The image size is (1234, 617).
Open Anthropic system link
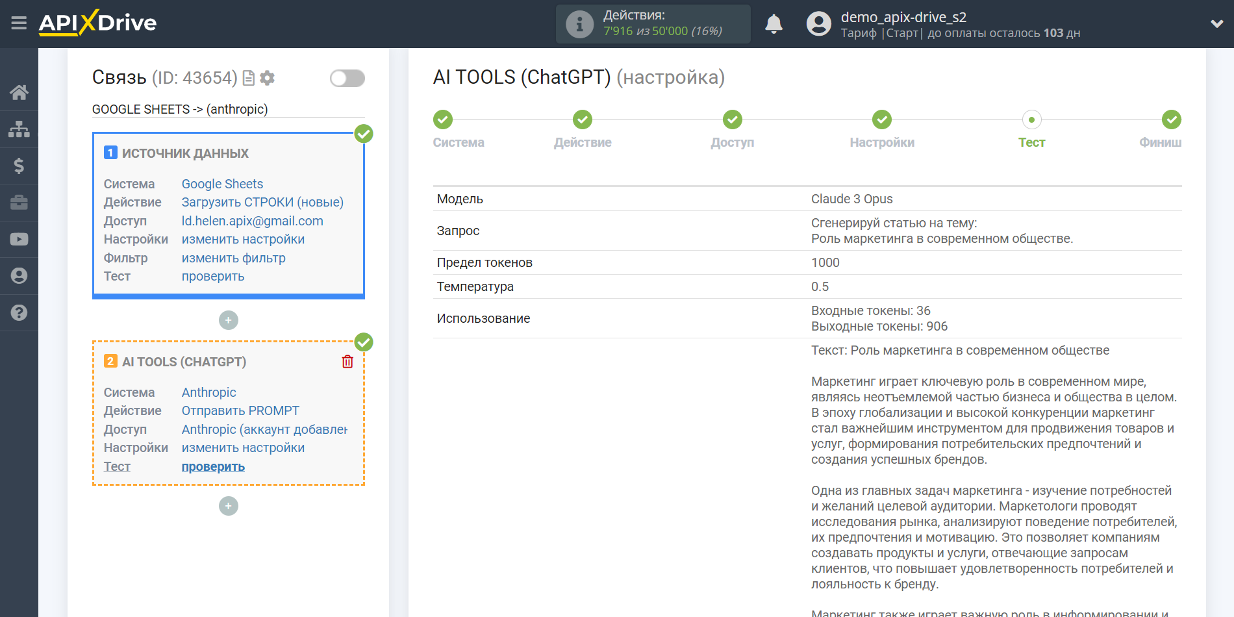coord(208,392)
